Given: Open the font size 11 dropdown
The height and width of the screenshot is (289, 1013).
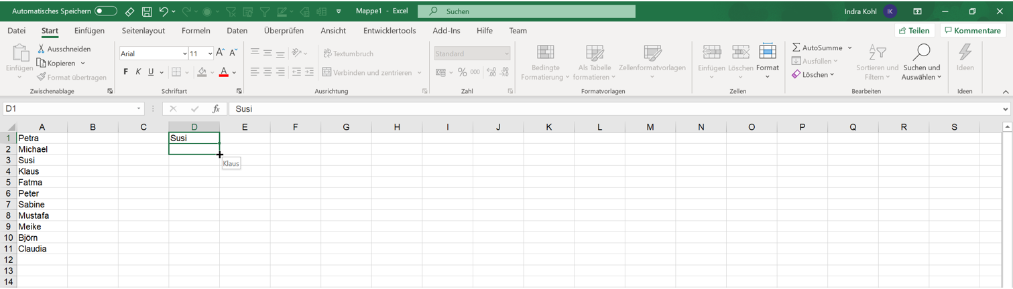Looking at the screenshot, I should coord(210,54).
